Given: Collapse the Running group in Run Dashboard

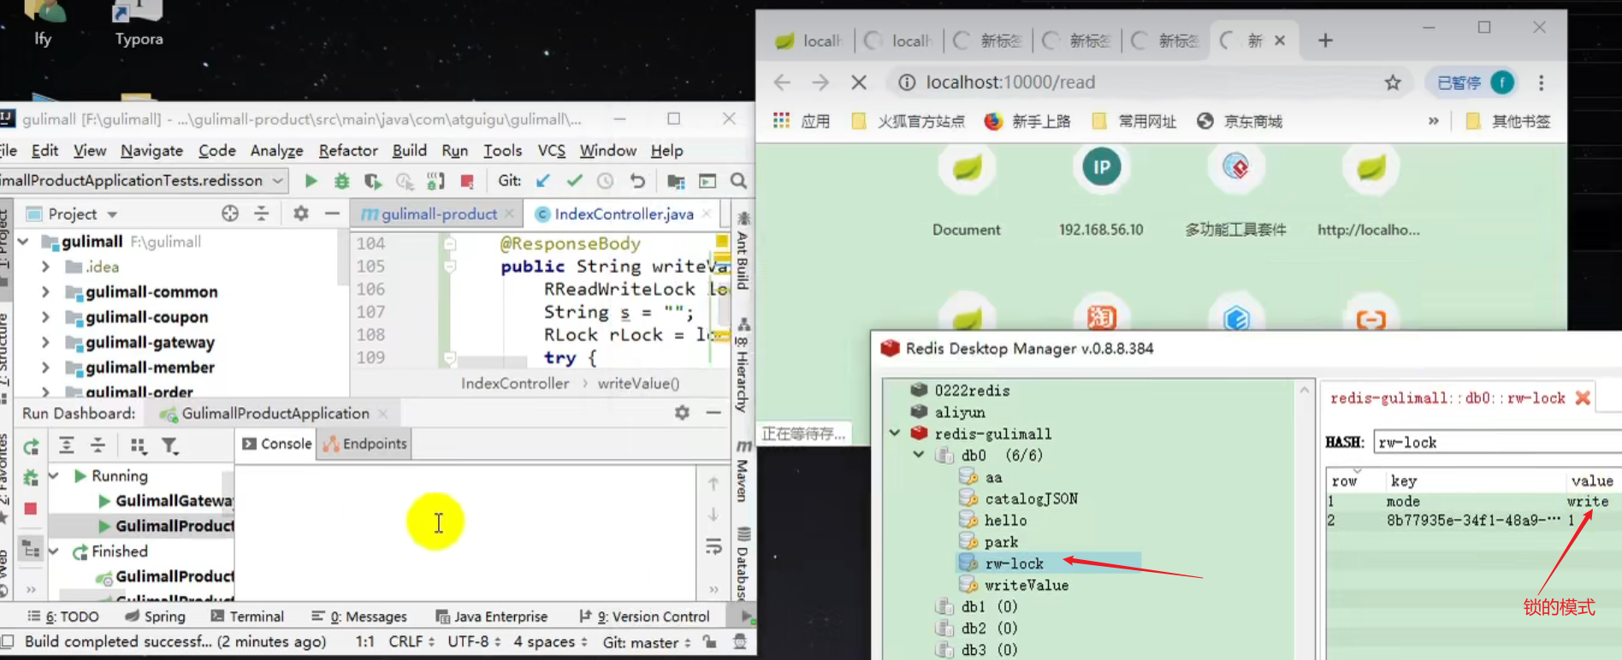Looking at the screenshot, I should pos(54,475).
